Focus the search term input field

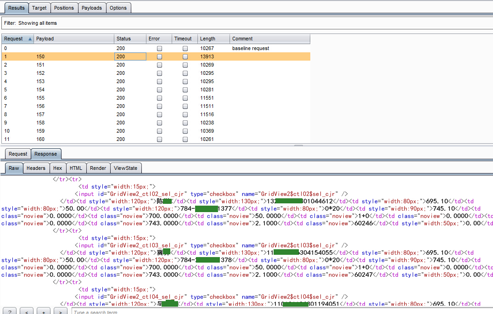click(x=282, y=312)
